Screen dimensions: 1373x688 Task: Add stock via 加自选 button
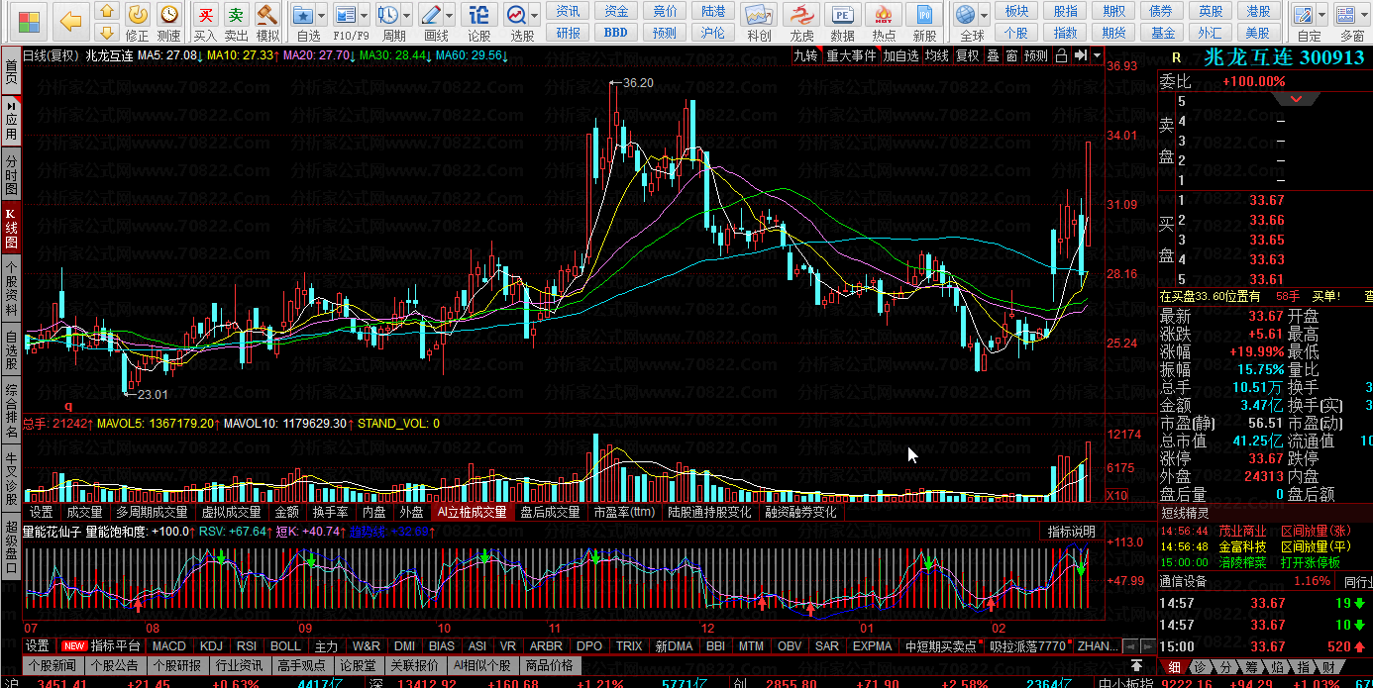(x=901, y=55)
